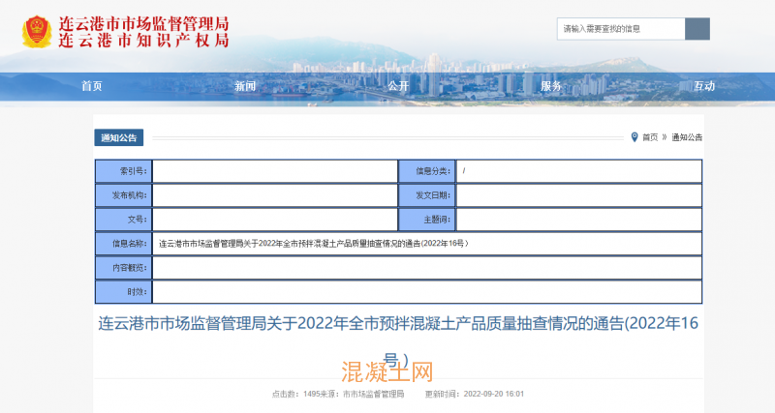Click the 发文日期 value cell
This screenshot has width=775, height=413.
(x=578, y=195)
